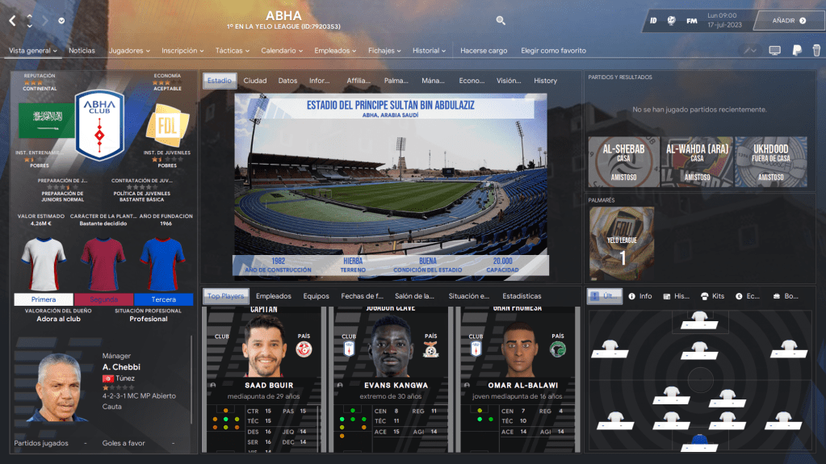
Task: Click the back navigation arrow
Action: click(12, 20)
